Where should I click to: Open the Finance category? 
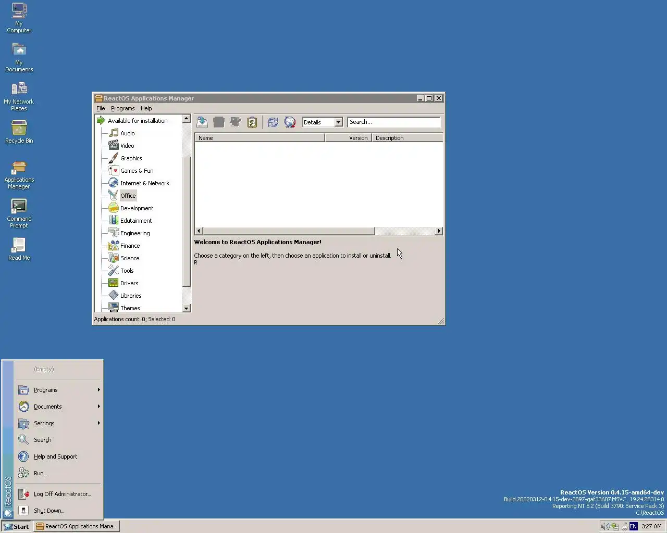(x=130, y=246)
